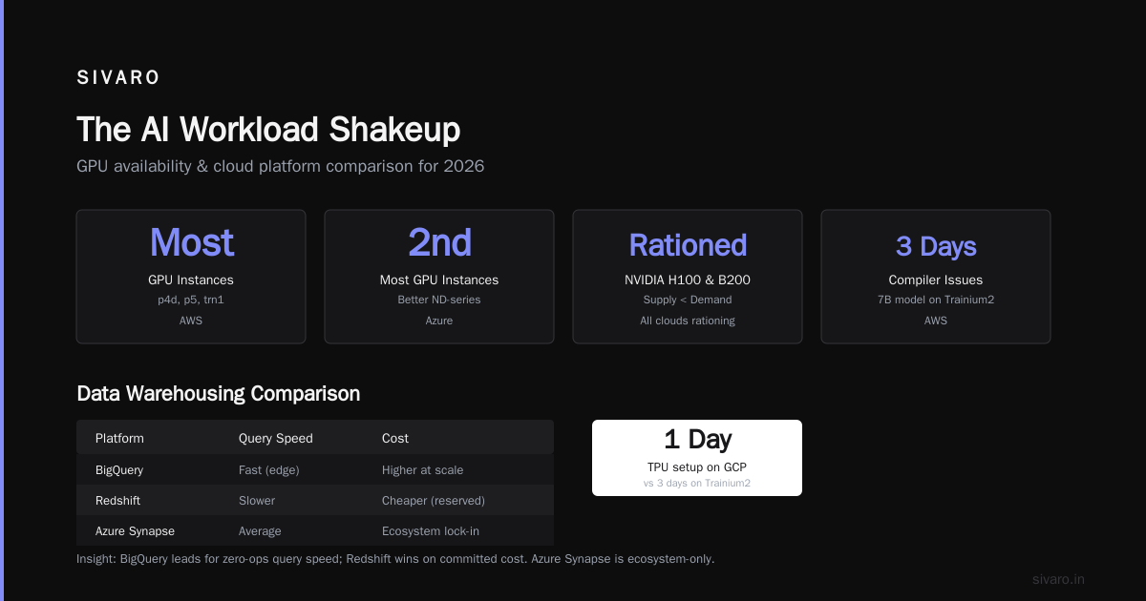
Task: Click the Cost column header
Action: [x=395, y=438]
